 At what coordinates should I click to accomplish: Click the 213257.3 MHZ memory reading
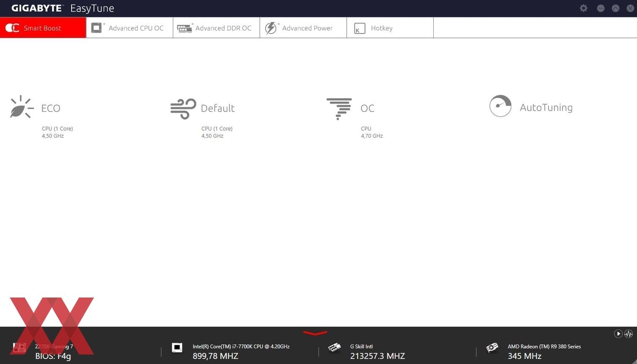378,356
